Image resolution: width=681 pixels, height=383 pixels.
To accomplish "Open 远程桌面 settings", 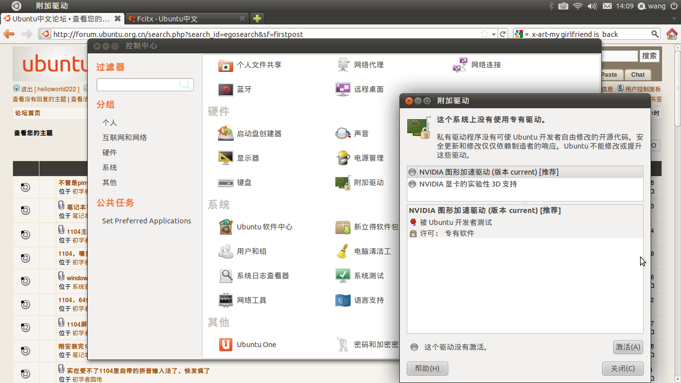I will [359, 89].
